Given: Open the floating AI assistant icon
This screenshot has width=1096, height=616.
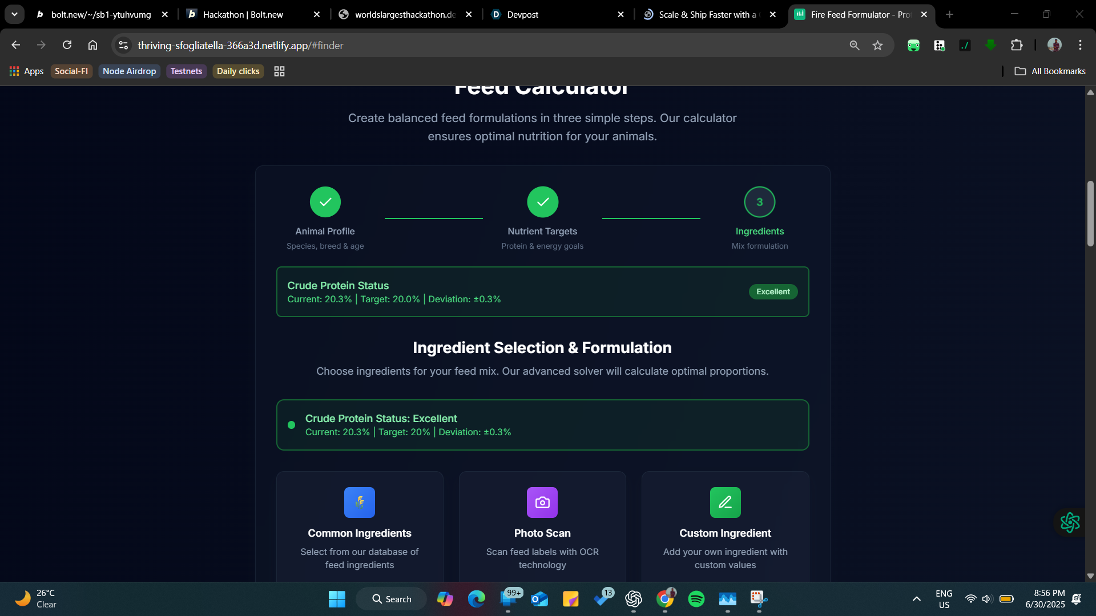Looking at the screenshot, I should pos(1070,522).
